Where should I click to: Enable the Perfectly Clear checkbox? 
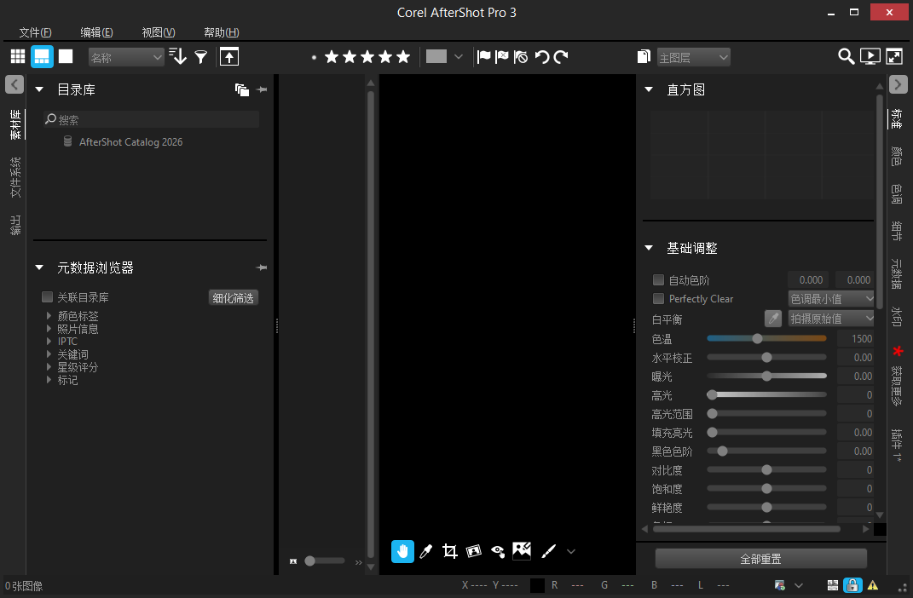659,298
